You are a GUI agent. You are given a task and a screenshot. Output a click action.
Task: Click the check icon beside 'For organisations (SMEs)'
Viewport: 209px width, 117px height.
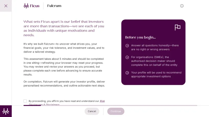pos(127,57)
